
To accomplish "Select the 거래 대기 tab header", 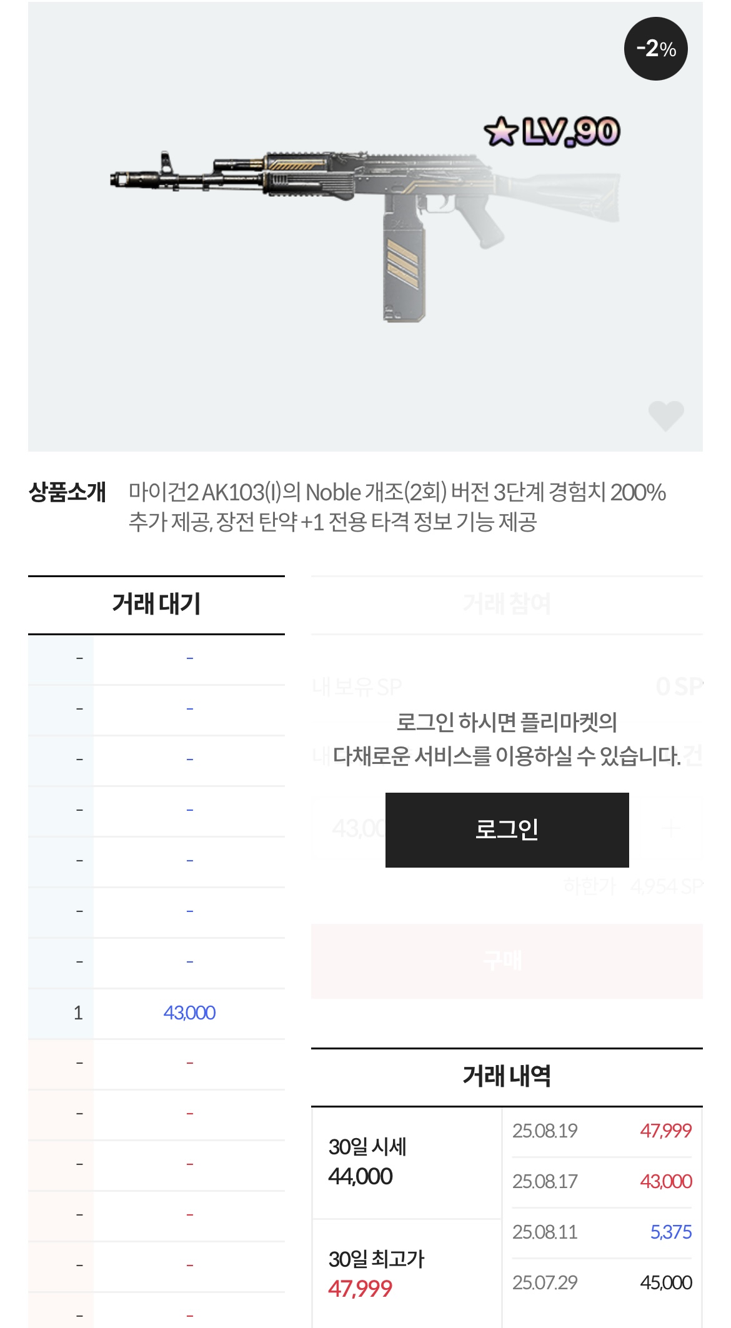I will coord(156,604).
